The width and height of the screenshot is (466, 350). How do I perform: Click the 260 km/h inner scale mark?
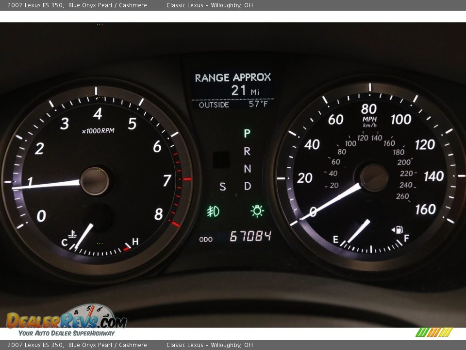click(x=402, y=196)
